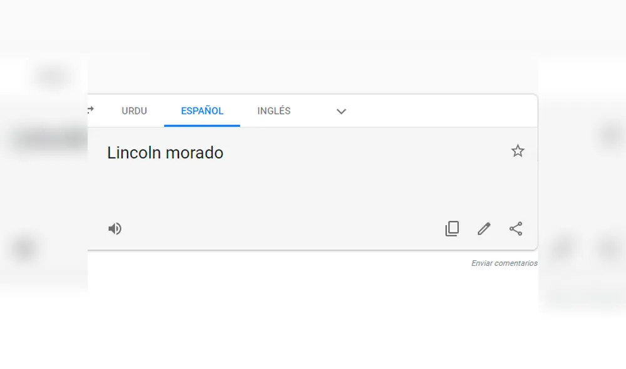Select the translated text 'Lincoln morado'
This screenshot has width=626, height=369.
point(165,152)
